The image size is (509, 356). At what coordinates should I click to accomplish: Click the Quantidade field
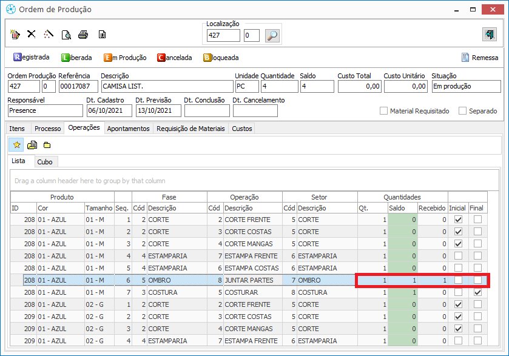point(279,86)
